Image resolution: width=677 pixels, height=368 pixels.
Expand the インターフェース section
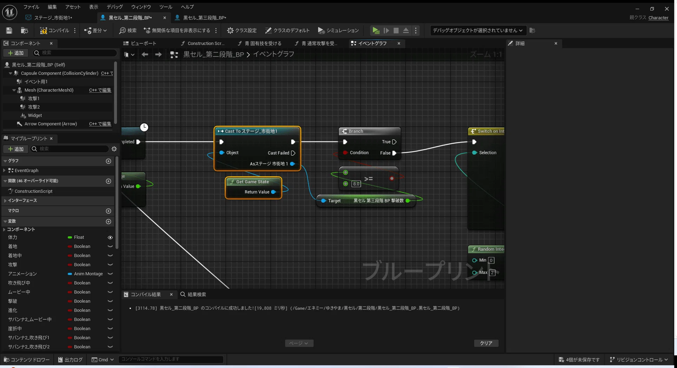(5, 201)
